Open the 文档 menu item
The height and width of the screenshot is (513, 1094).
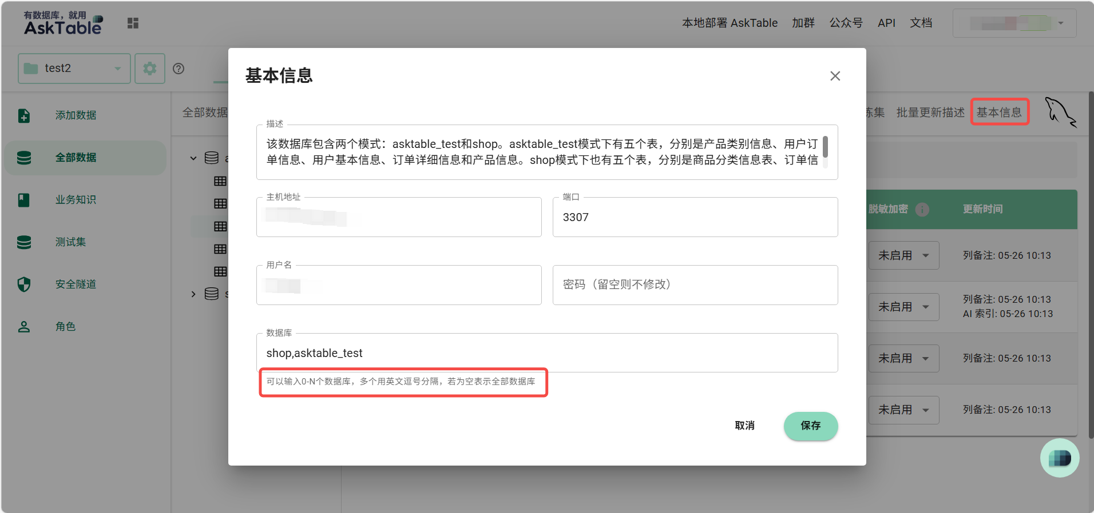click(x=921, y=23)
